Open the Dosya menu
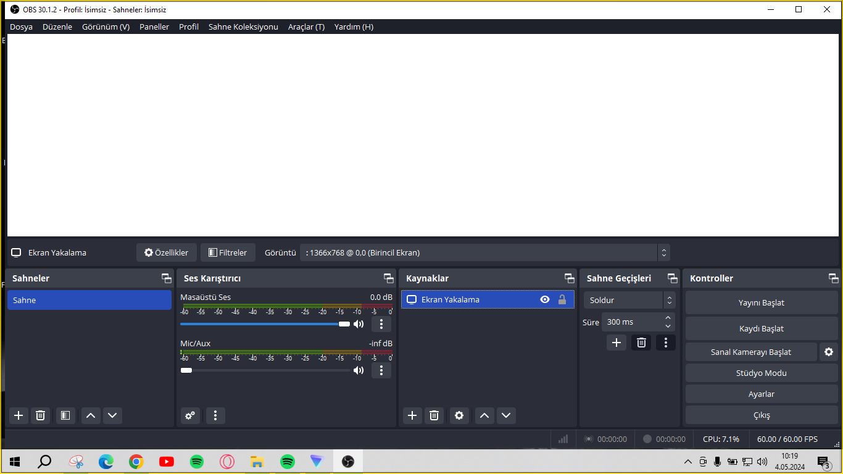The height and width of the screenshot is (474, 843). (21, 27)
